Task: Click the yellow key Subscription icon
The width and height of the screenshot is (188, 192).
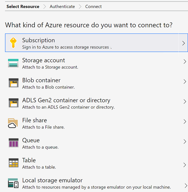Action: tap(13, 43)
